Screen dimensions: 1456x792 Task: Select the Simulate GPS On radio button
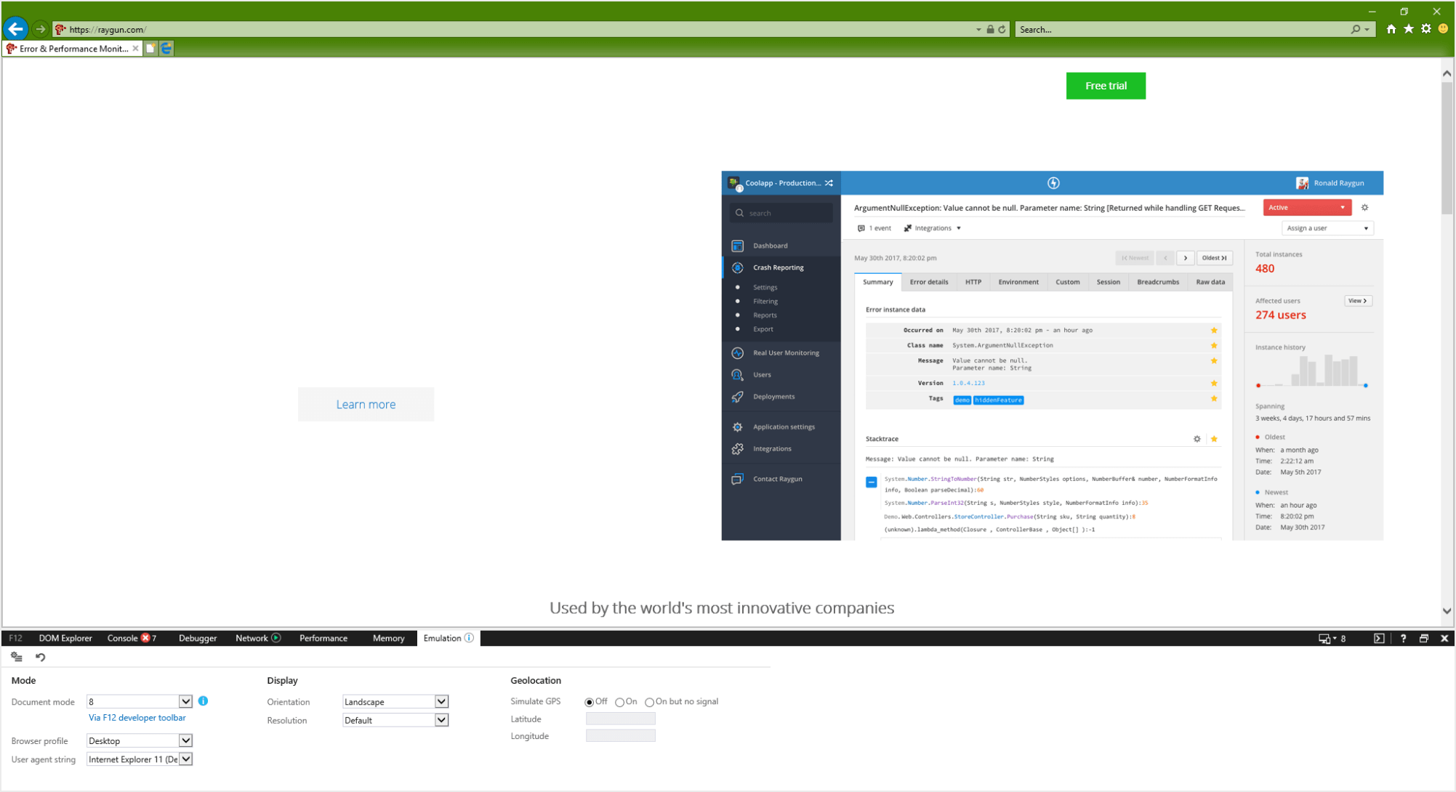620,702
